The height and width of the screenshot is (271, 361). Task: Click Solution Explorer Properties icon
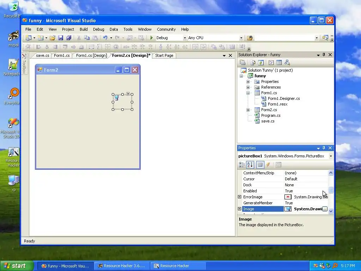click(x=243, y=62)
